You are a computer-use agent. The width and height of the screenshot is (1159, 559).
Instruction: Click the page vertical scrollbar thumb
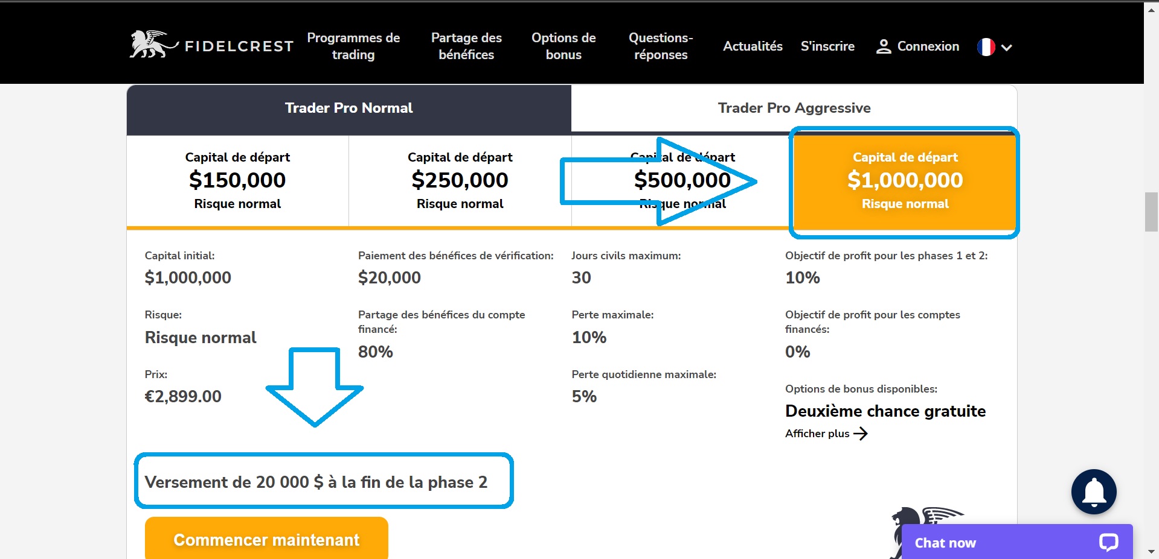[x=1151, y=212]
